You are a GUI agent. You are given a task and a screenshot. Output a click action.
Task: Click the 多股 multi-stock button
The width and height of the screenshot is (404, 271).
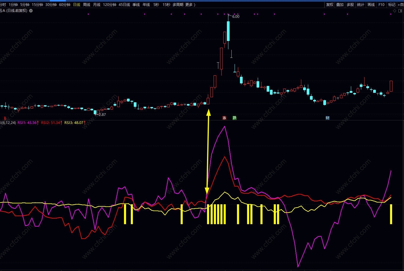coord(350,5)
